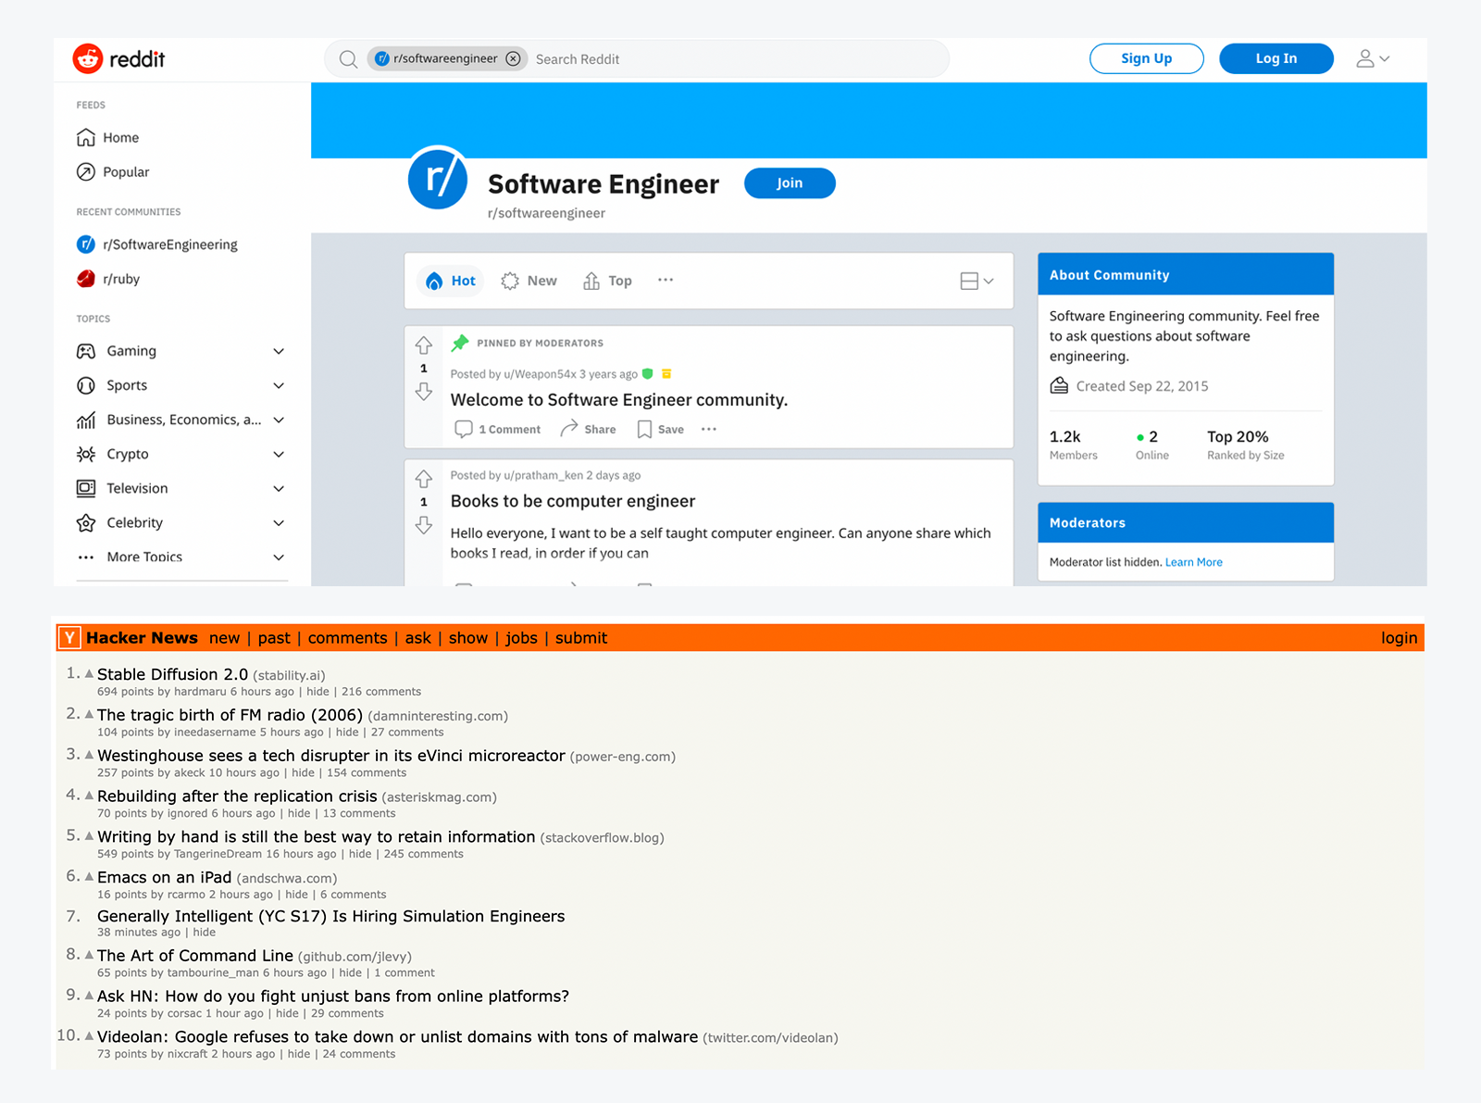Image resolution: width=1481 pixels, height=1103 pixels.
Task: Sort posts by New
Action: (529, 281)
